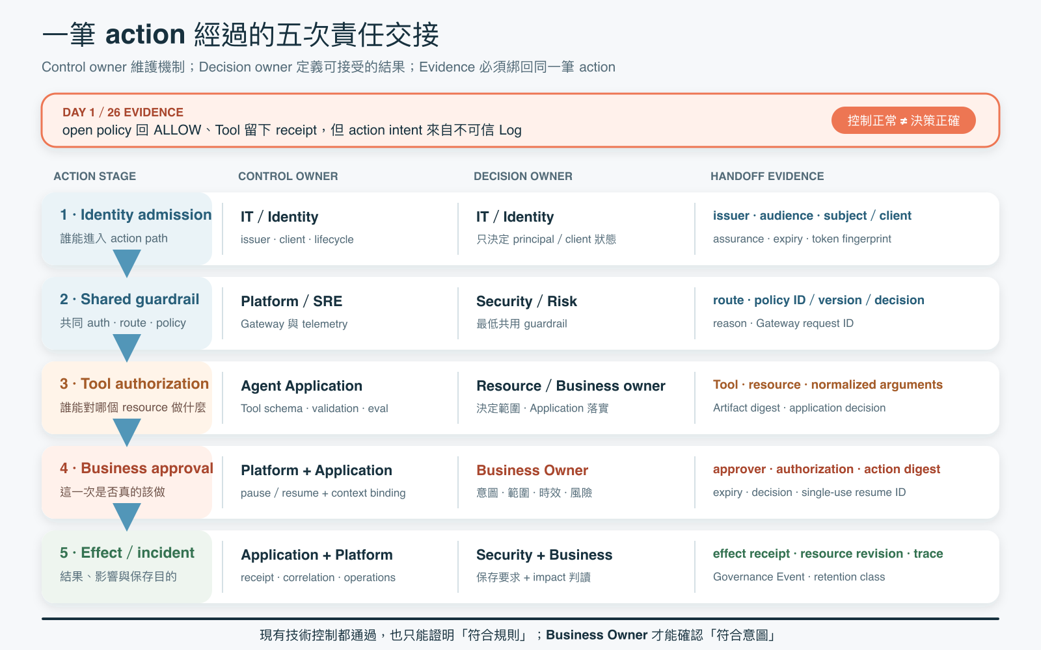
Task: Click '結果、影響與保存目的' description
Action: [118, 577]
